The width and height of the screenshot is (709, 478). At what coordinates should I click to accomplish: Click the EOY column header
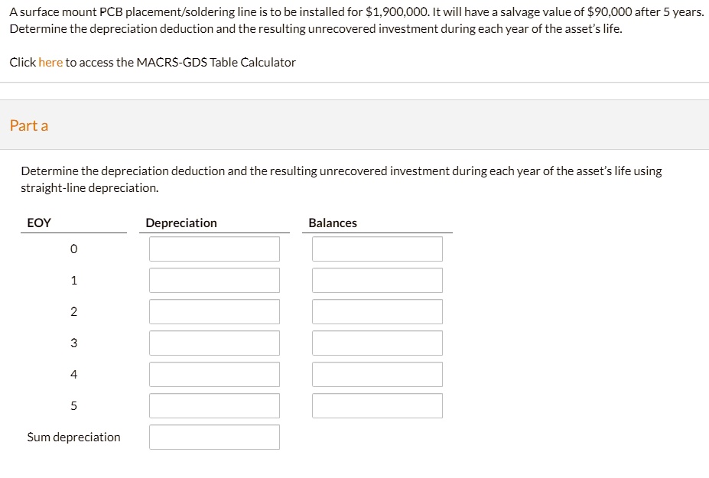coord(39,223)
